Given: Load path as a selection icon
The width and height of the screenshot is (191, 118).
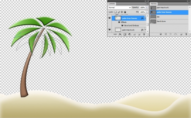Looking at the screenshot, I should click(x=171, y=34).
